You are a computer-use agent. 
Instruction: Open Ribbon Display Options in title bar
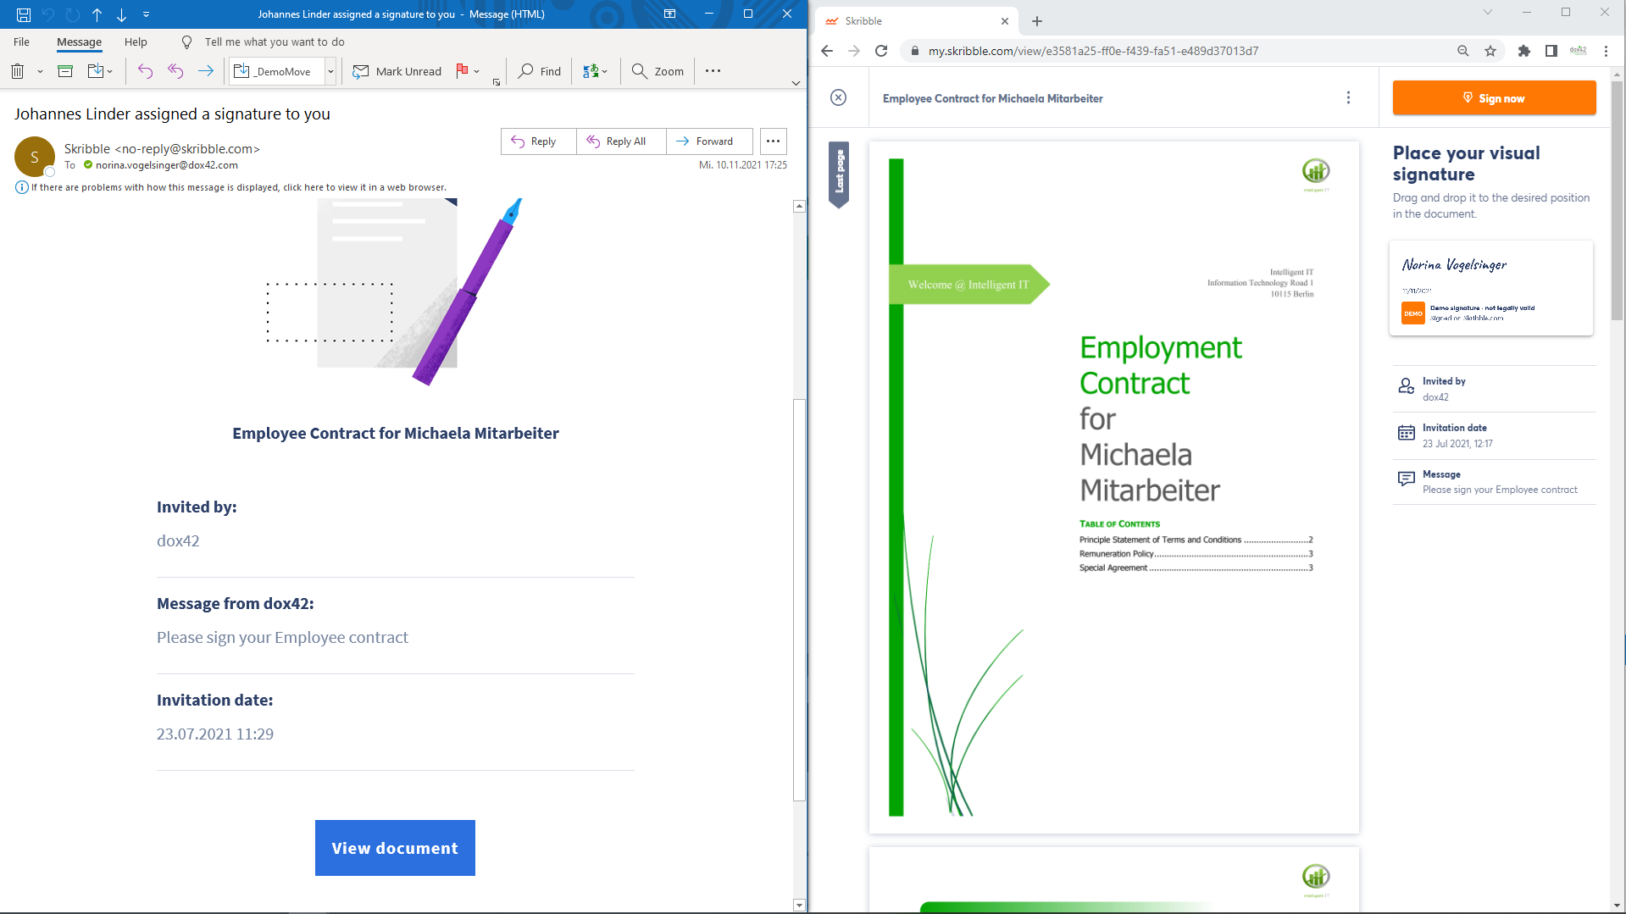(669, 14)
